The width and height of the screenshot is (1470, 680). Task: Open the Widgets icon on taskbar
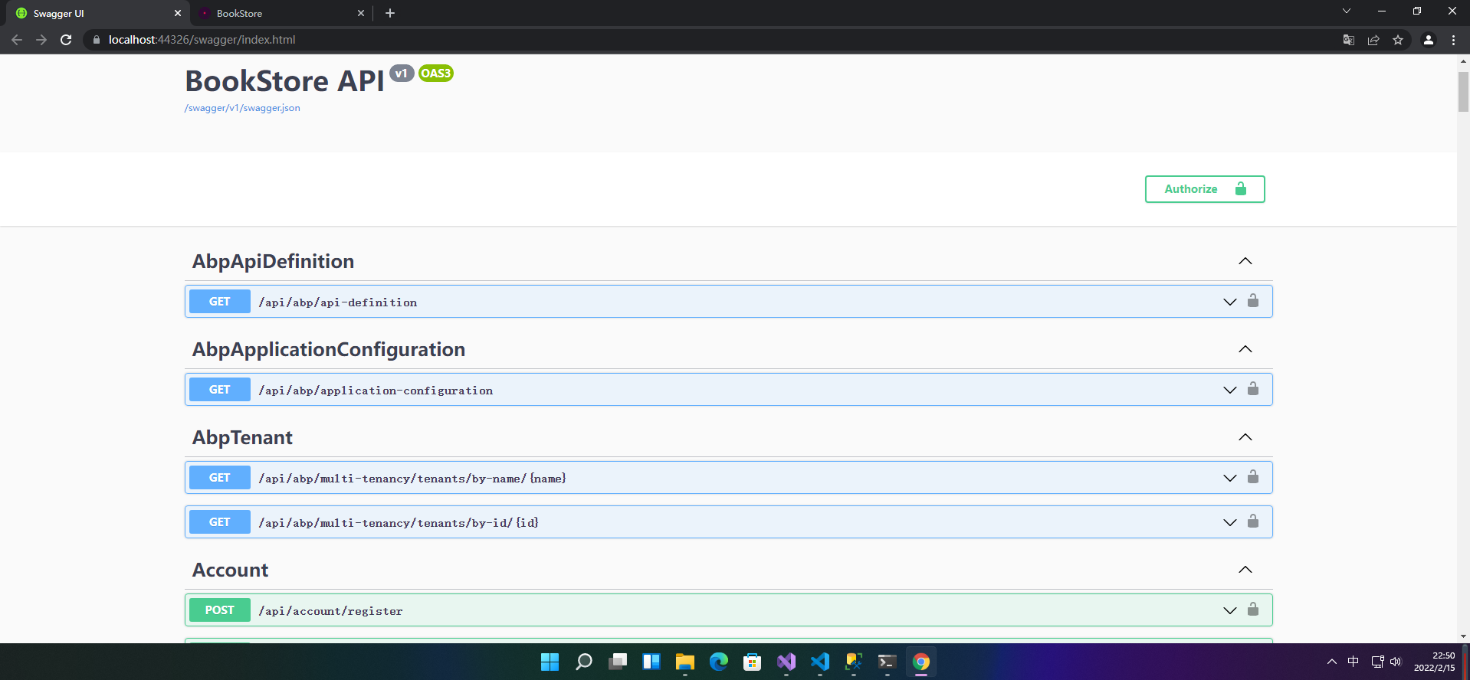pyautogui.click(x=651, y=662)
